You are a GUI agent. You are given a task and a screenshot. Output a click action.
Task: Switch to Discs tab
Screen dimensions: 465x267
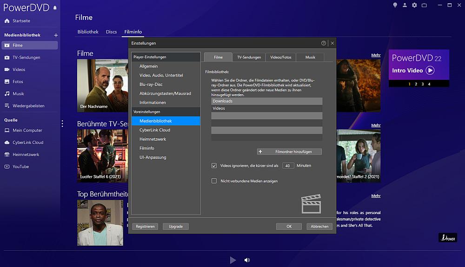[112, 32]
